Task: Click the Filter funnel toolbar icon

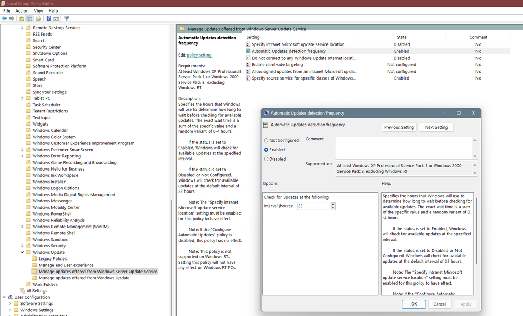Action: tap(67, 19)
